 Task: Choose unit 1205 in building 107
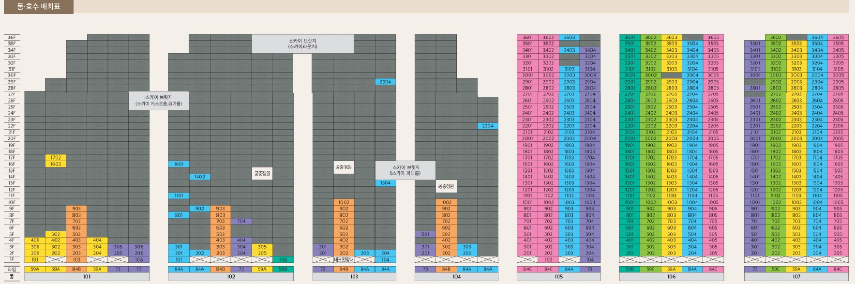tap(838, 190)
